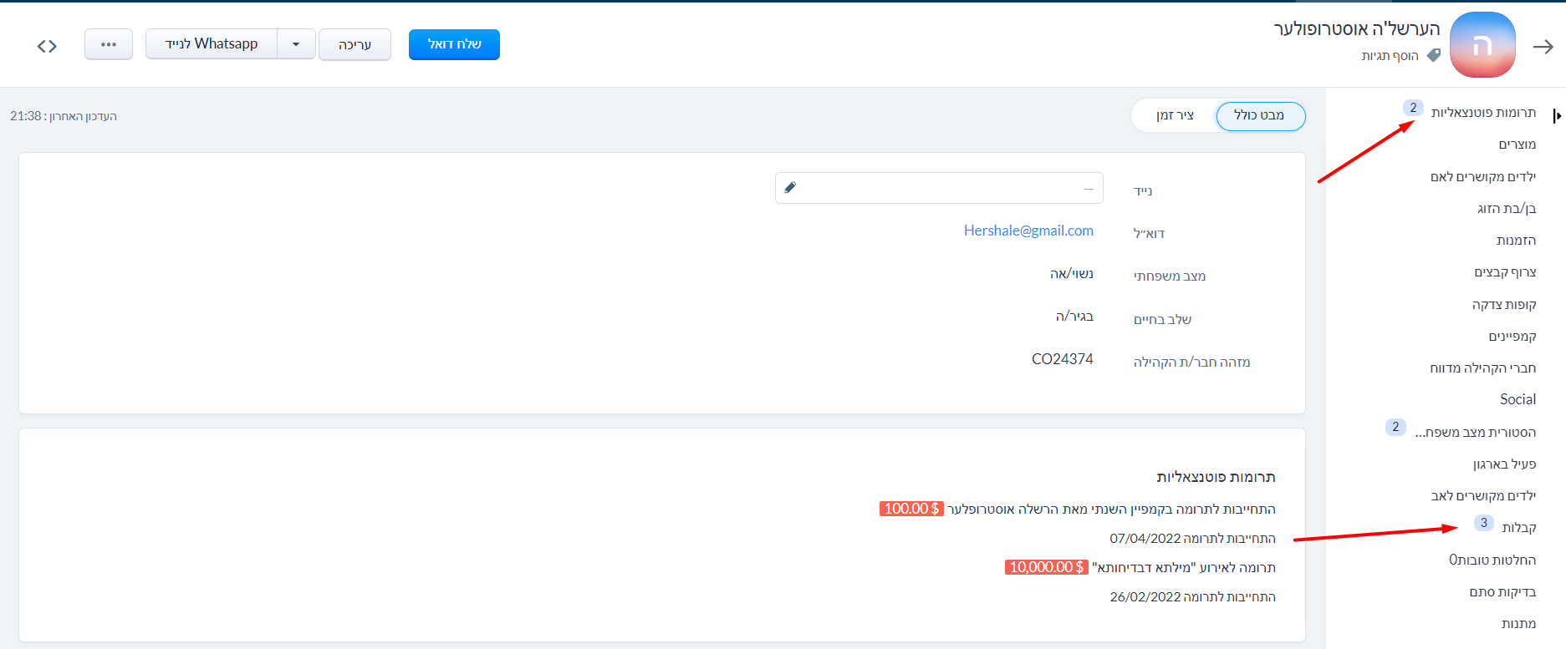Click the עריכה edit button
This screenshot has width=1566, height=649.
[355, 44]
